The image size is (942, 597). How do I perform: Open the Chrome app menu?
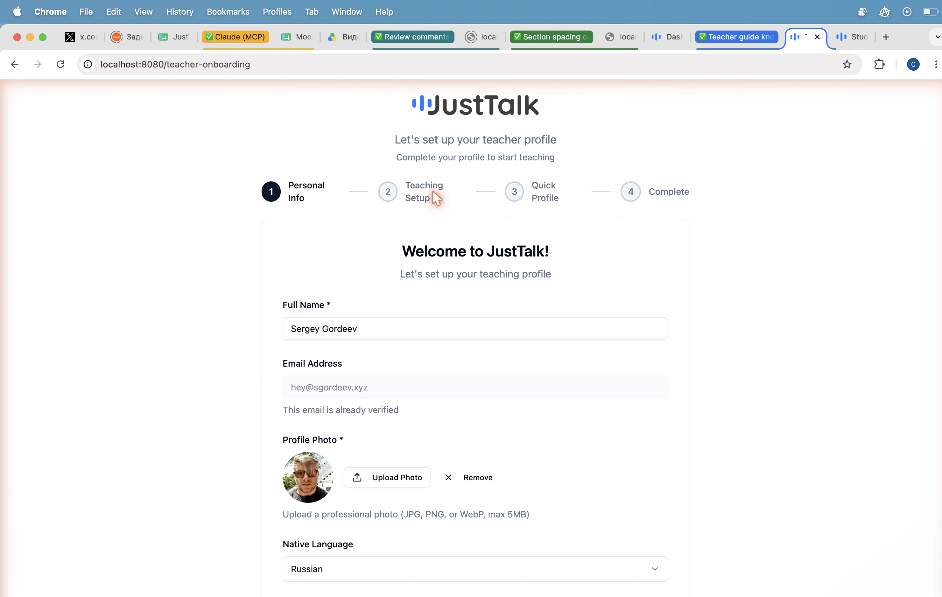pos(50,12)
